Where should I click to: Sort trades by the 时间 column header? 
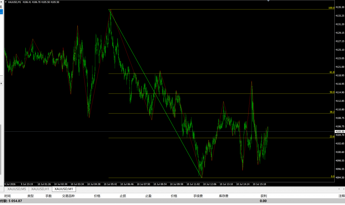(7, 196)
